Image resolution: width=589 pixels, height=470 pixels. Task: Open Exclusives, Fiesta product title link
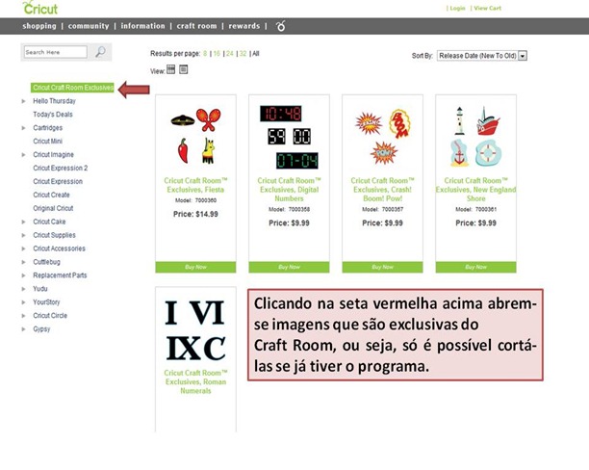tap(195, 185)
